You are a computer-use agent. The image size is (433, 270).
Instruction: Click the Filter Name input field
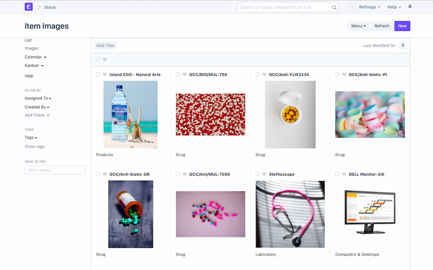tap(55, 170)
